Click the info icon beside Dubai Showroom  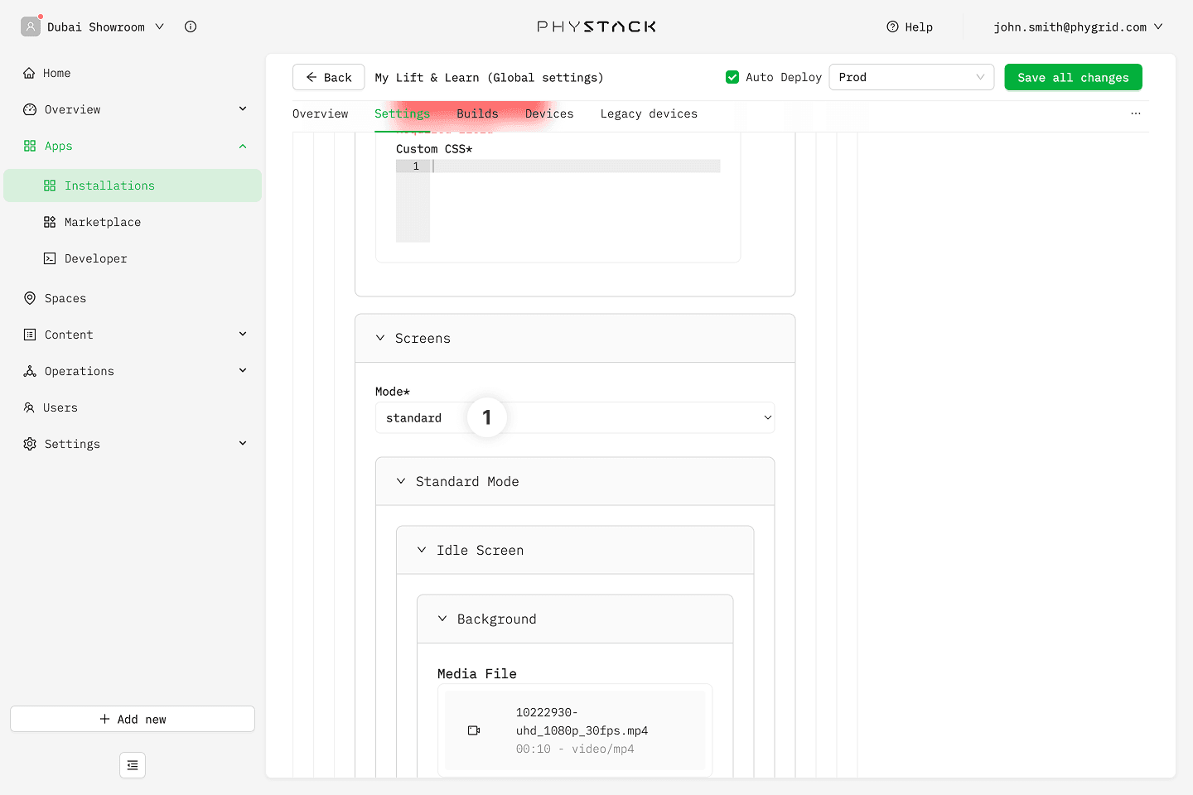(191, 26)
